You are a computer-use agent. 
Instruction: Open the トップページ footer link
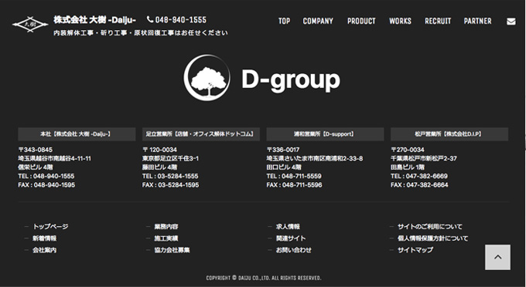click(50, 227)
